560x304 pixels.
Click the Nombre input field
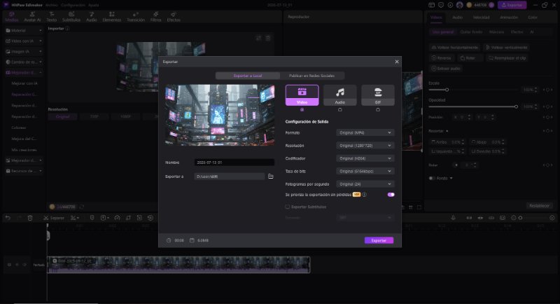pyautogui.click(x=234, y=163)
